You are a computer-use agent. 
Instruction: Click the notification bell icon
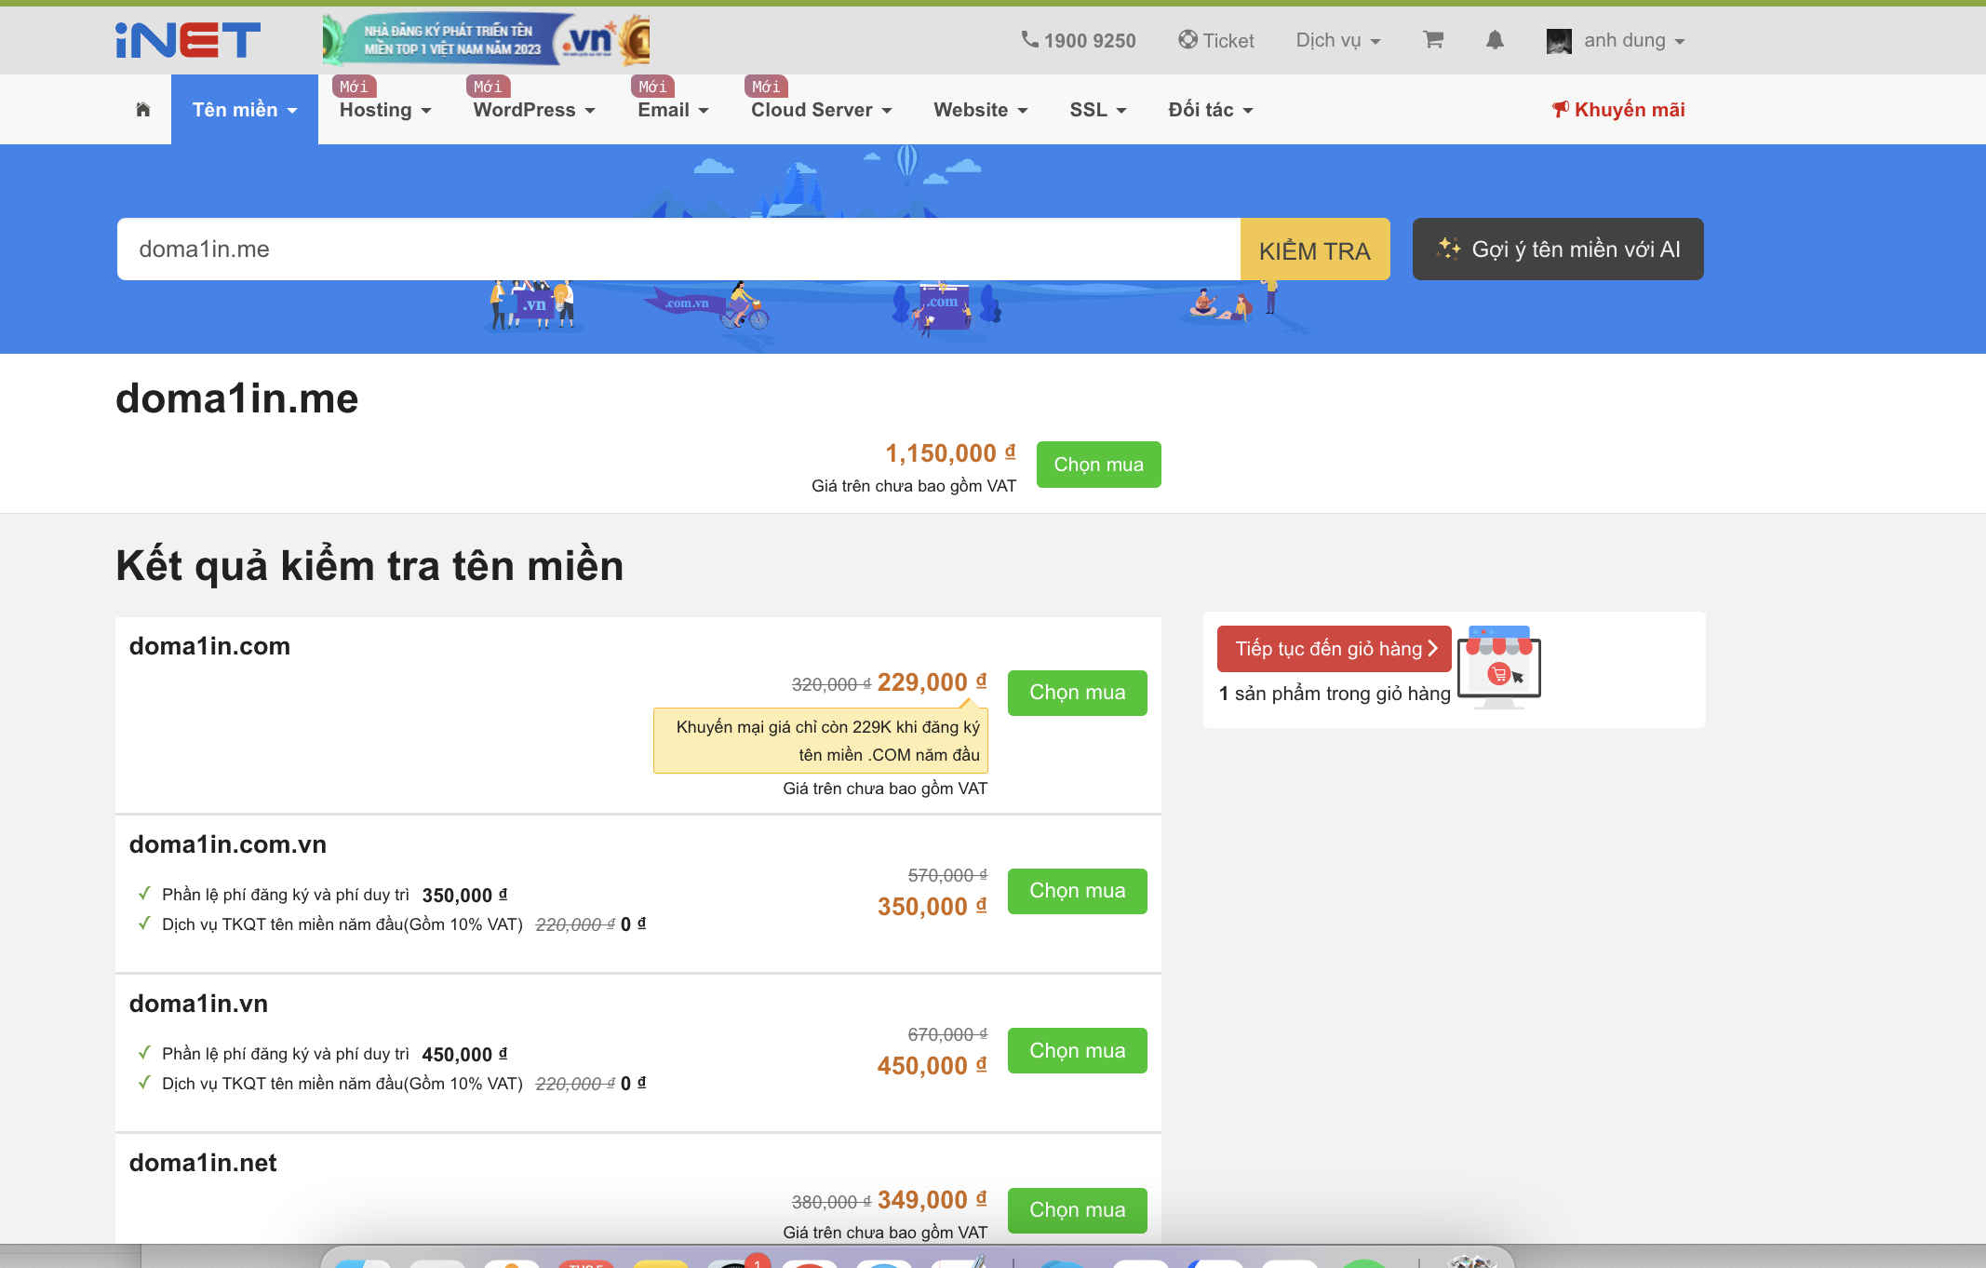click(x=1495, y=40)
